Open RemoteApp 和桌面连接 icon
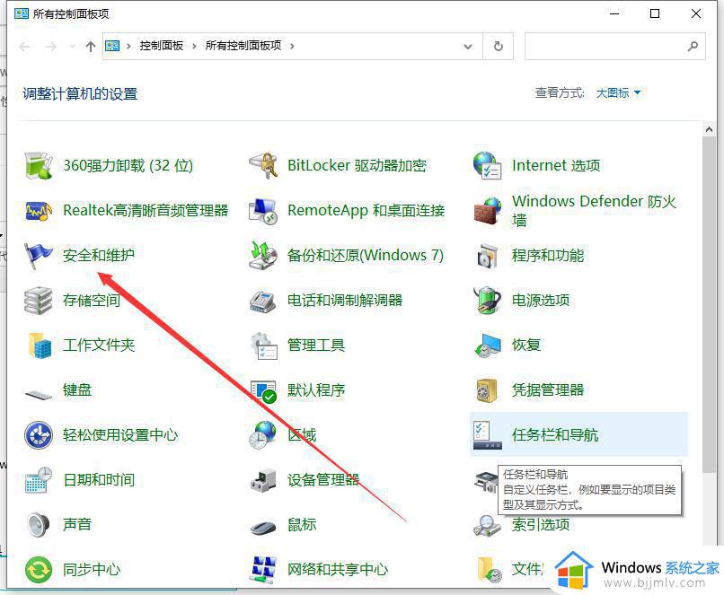This screenshot has height=595, width=724. pyautogui.click(x=262, y=211)
